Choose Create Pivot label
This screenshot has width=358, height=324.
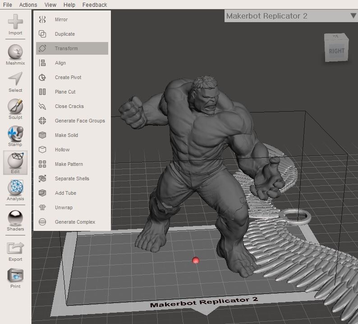click(68, 77)
